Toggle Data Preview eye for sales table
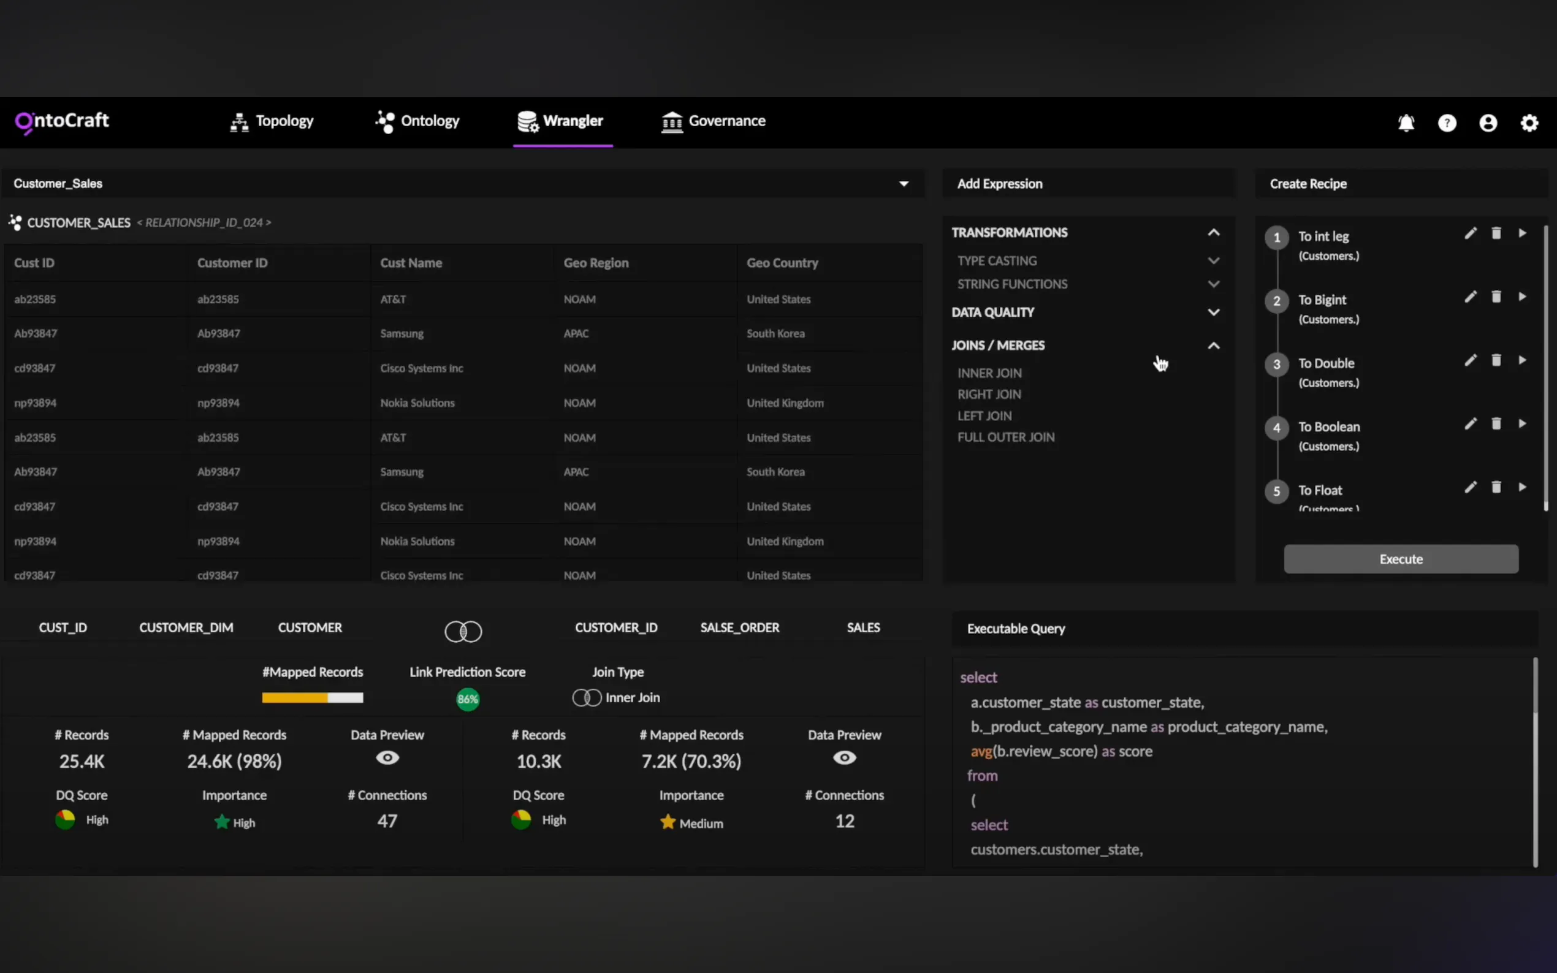1557x973 pixels. click(844, 757)
